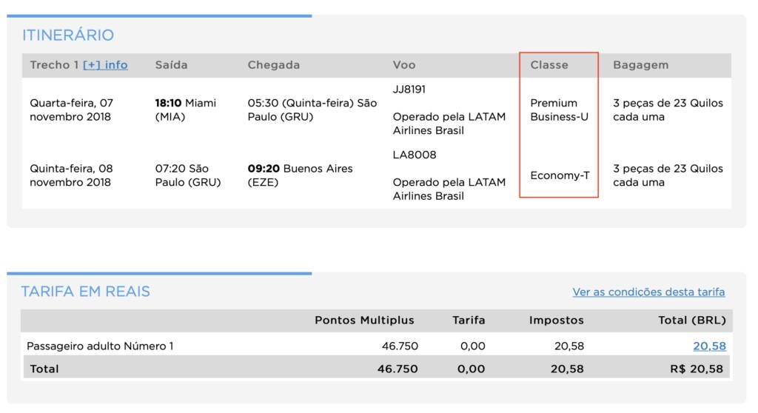Viewport: 758px width, 413px height.
Task: Click the Total (BRL) column header
Action: (692, 320)
